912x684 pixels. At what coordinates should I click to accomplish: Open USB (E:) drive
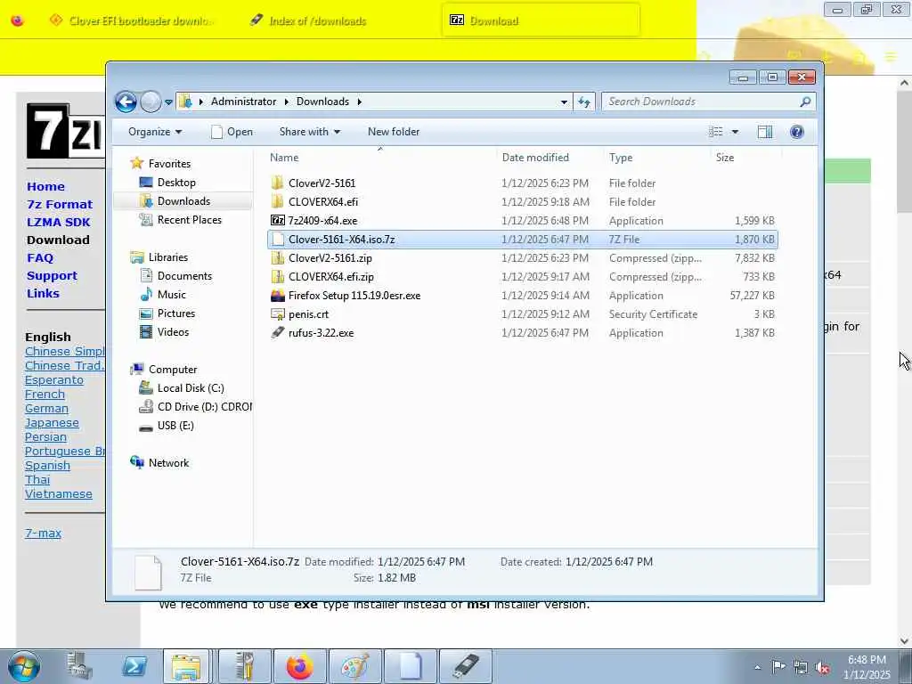point(175,425)
